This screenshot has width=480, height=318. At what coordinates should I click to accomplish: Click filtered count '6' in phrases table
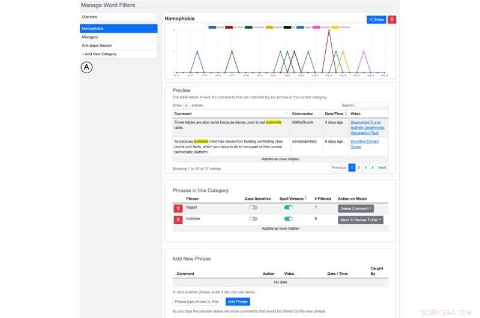coord(316,219)
